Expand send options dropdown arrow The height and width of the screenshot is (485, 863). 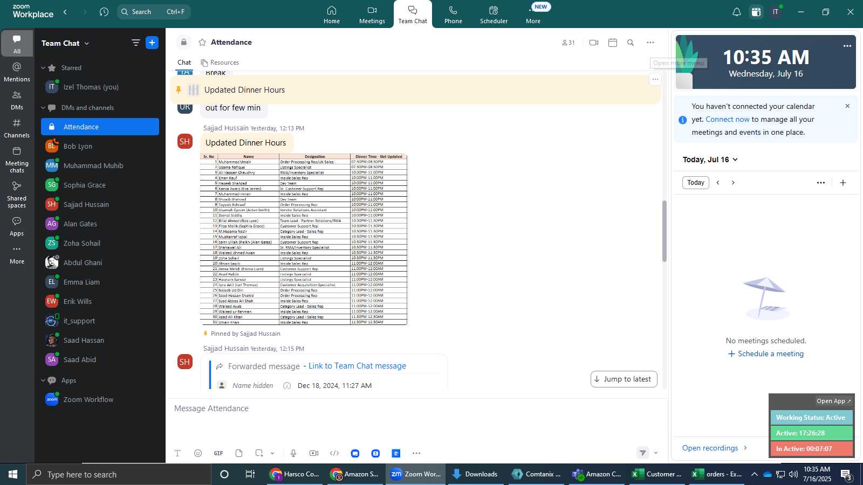pyautogui.click(x=656, y=453)
